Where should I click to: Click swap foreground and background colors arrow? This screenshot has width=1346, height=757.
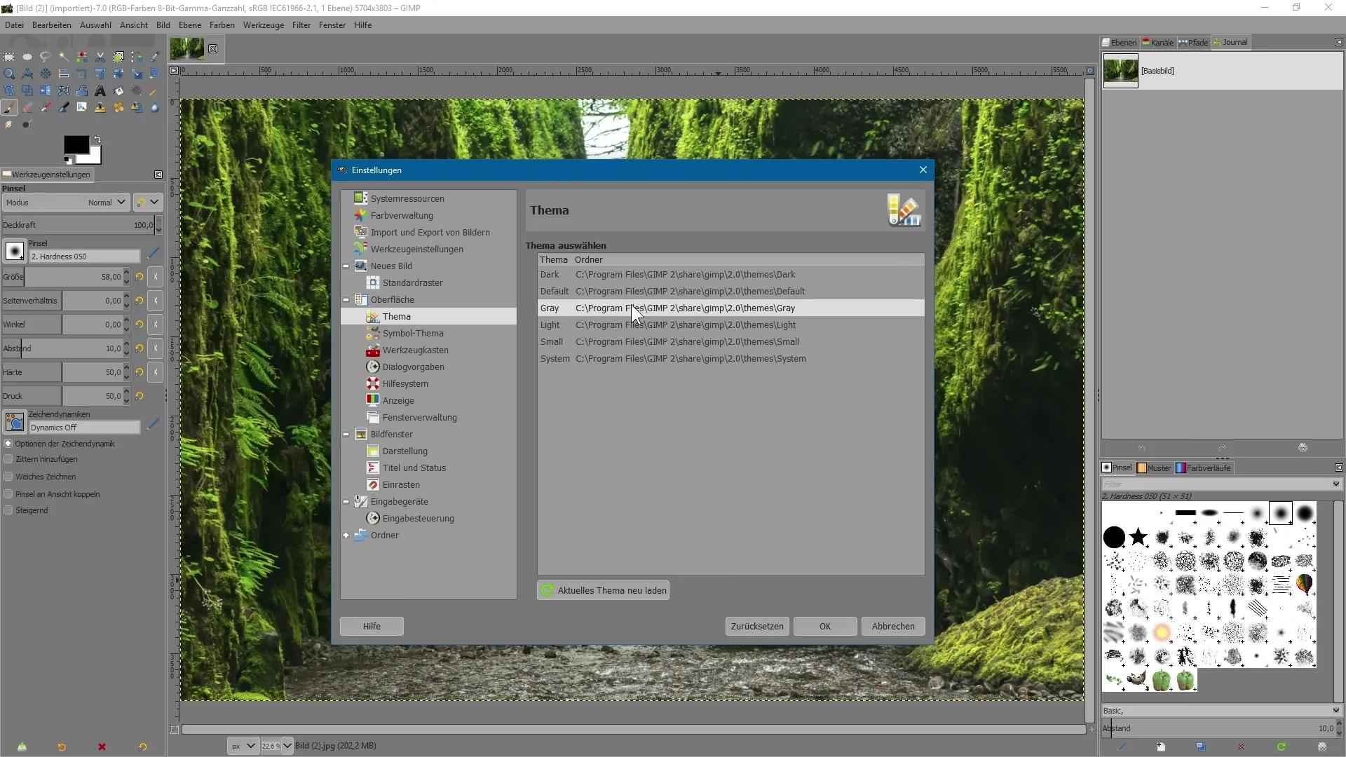(97, 140)
